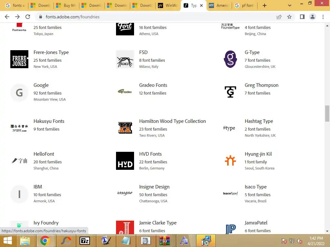The width and height of the screenshot is (330, 247).
Task: Click the Fort foundry black logo
Action: [125, 29]
